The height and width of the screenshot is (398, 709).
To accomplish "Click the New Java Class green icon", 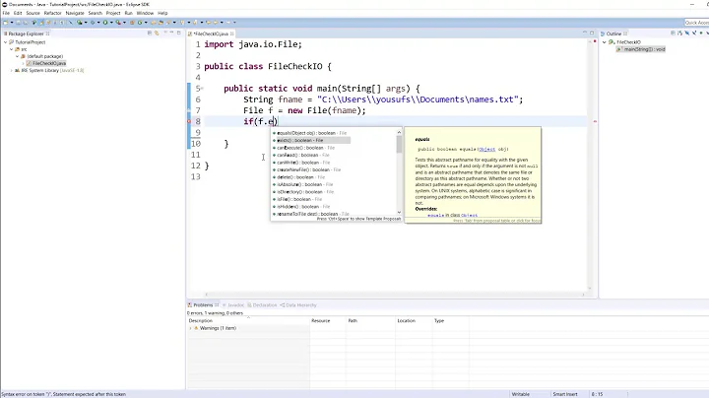I will pos(140,22).
